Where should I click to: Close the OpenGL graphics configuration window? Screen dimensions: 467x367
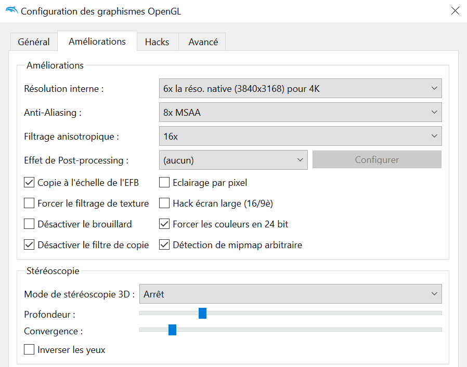pyautogui.click(x=455, y=11)
